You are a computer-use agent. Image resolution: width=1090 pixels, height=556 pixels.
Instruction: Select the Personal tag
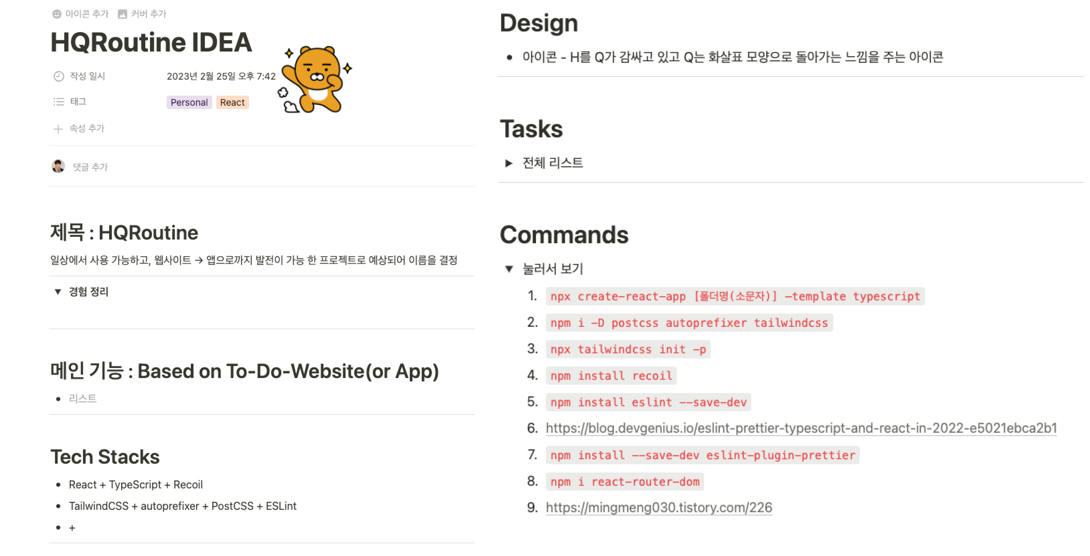tap(189, 102)
